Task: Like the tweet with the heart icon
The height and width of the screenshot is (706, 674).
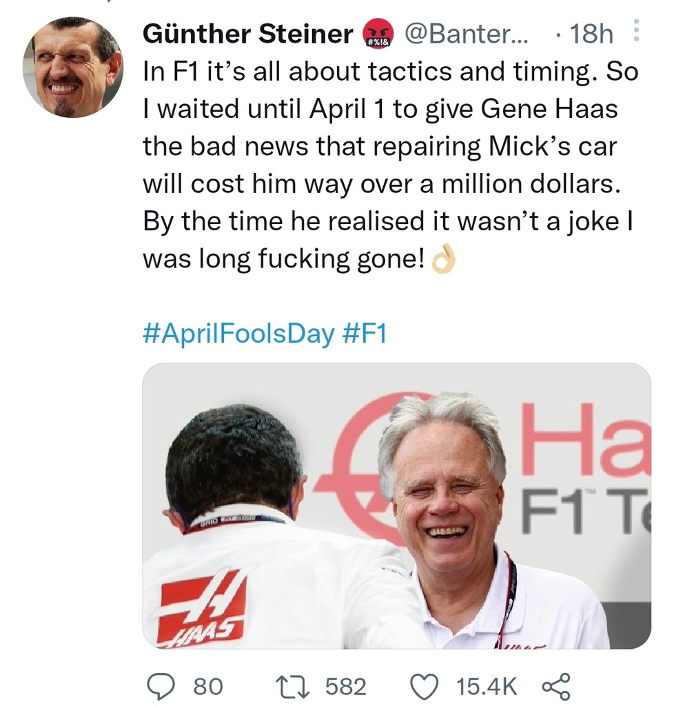Action: point(426,686)
